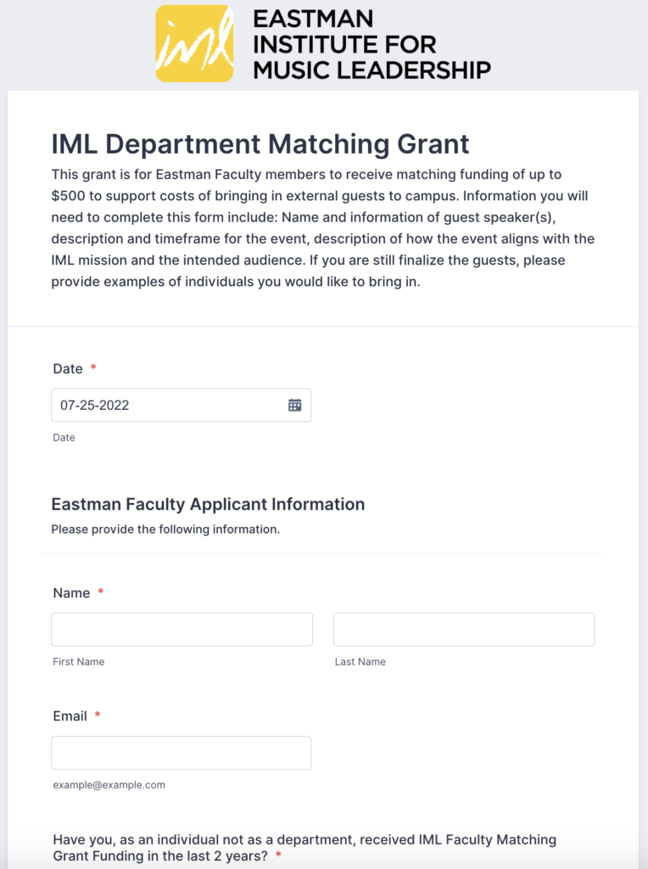The height and width of the screenshot is (869, 648).
Task: Click the bold Name field label
Action: 71,593
